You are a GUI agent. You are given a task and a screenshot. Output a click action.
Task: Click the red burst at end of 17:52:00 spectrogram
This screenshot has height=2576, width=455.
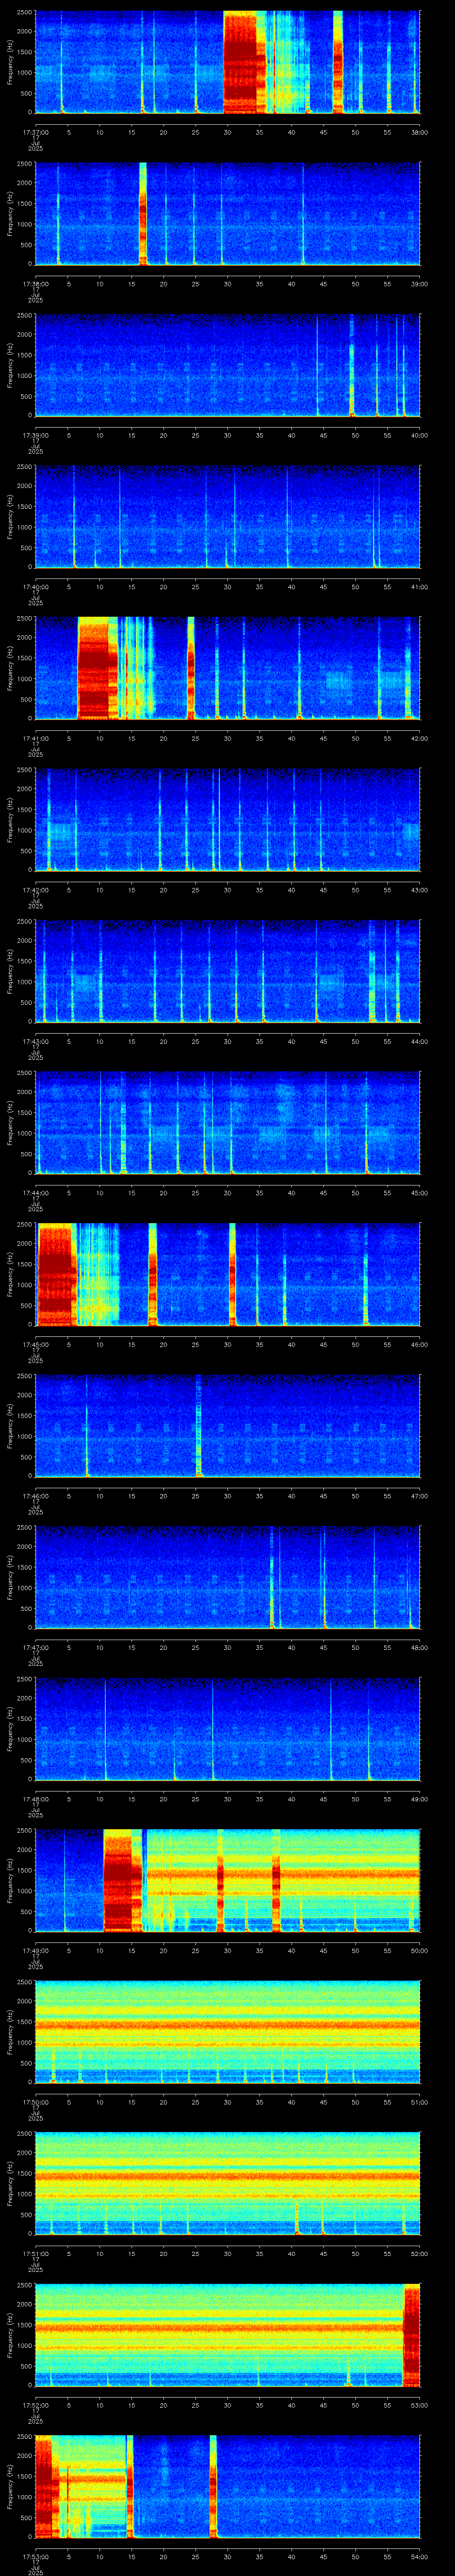(411, 2335)
